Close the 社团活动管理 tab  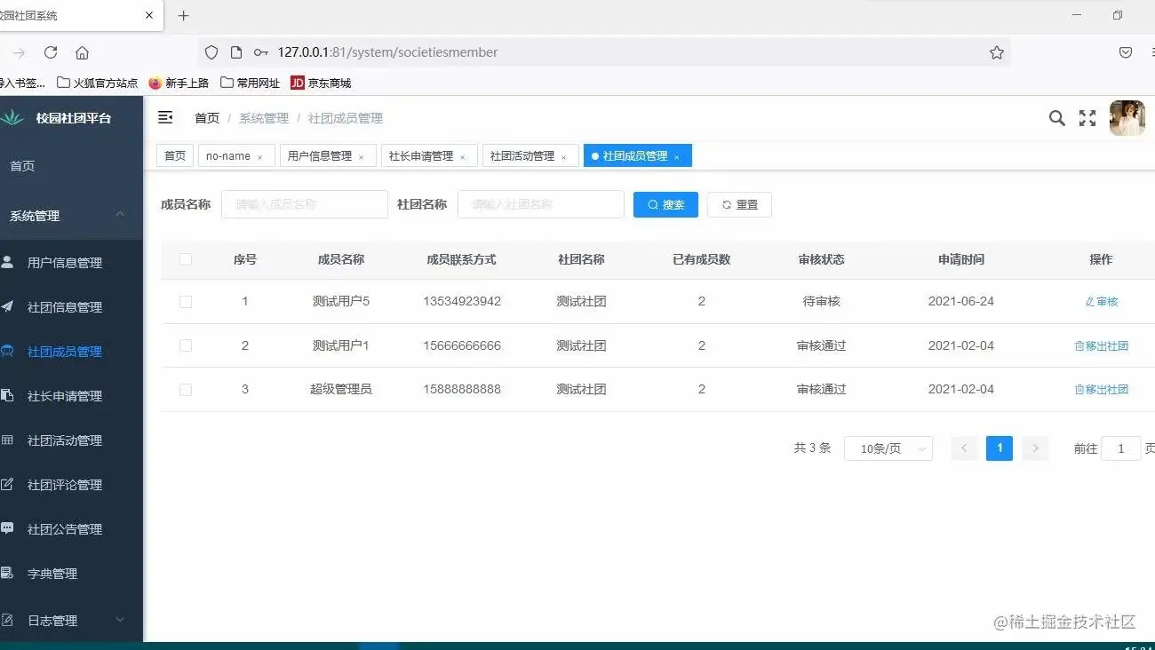coord(563,157)
